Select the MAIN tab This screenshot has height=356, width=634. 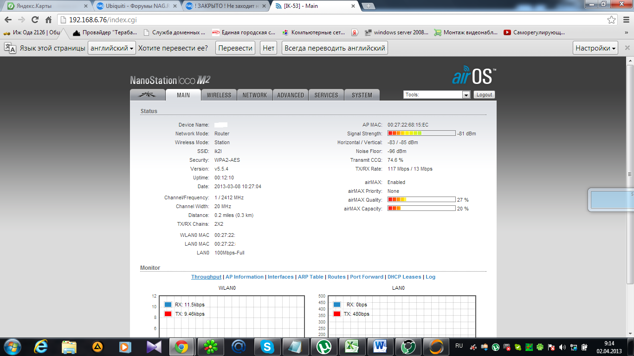click(183, 95)
